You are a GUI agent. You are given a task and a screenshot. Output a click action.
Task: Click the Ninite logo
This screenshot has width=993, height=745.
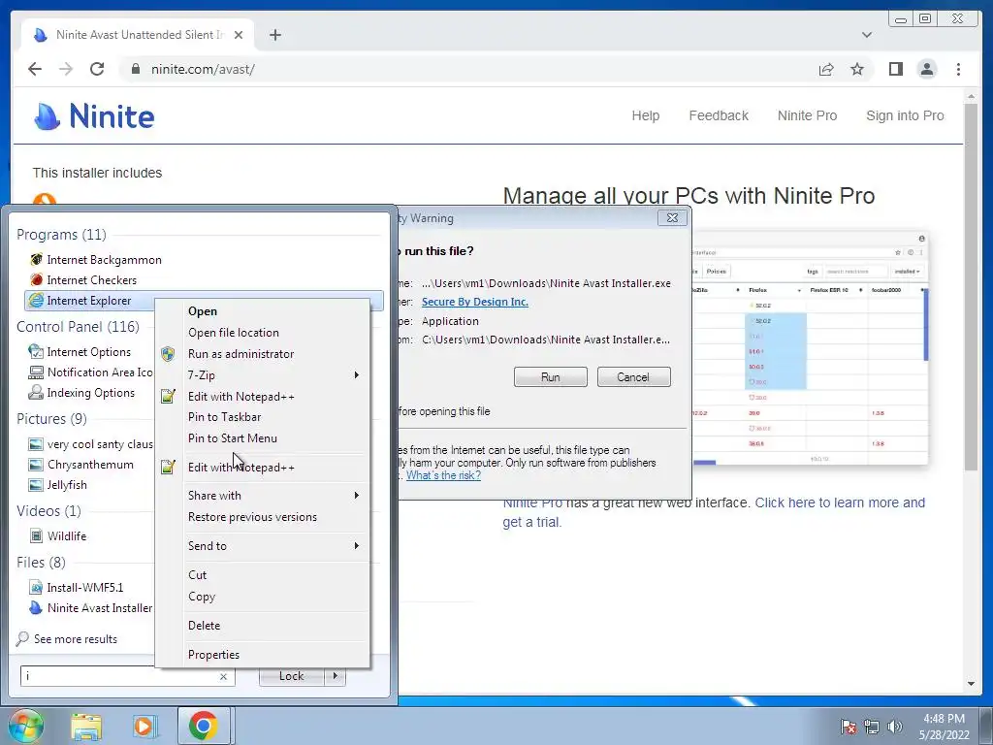pos(94,116)
